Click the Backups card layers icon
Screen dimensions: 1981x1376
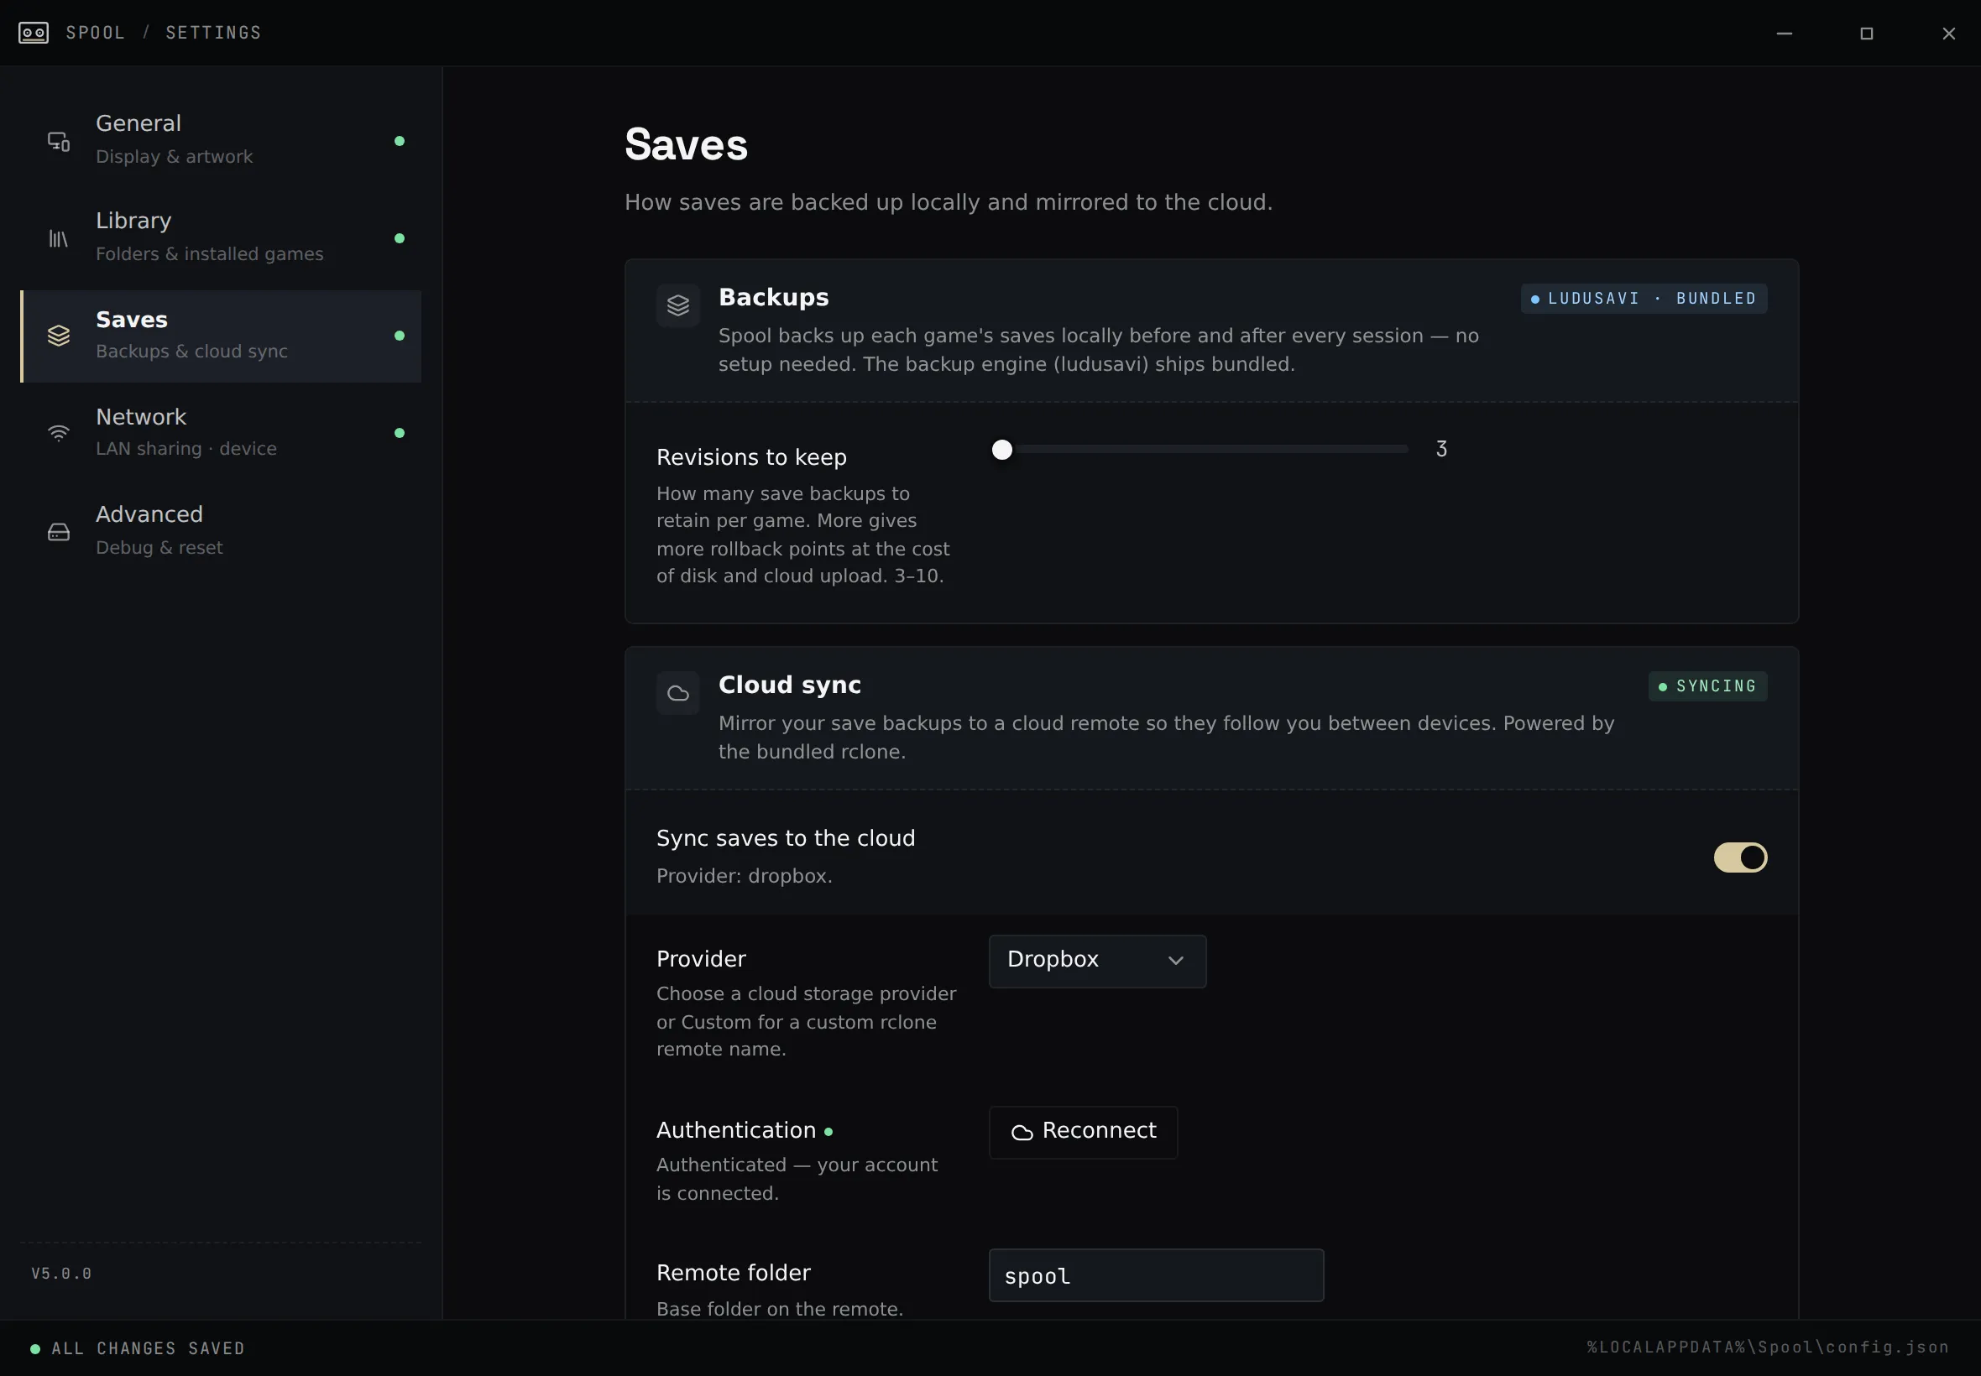point(678,305)
